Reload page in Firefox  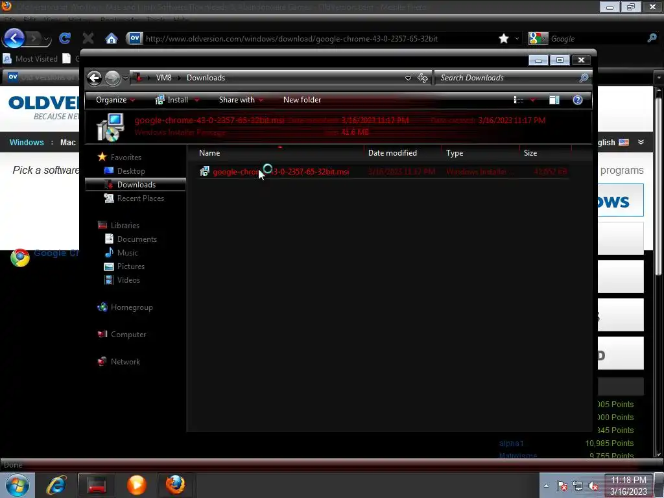(x=65, y=39)
